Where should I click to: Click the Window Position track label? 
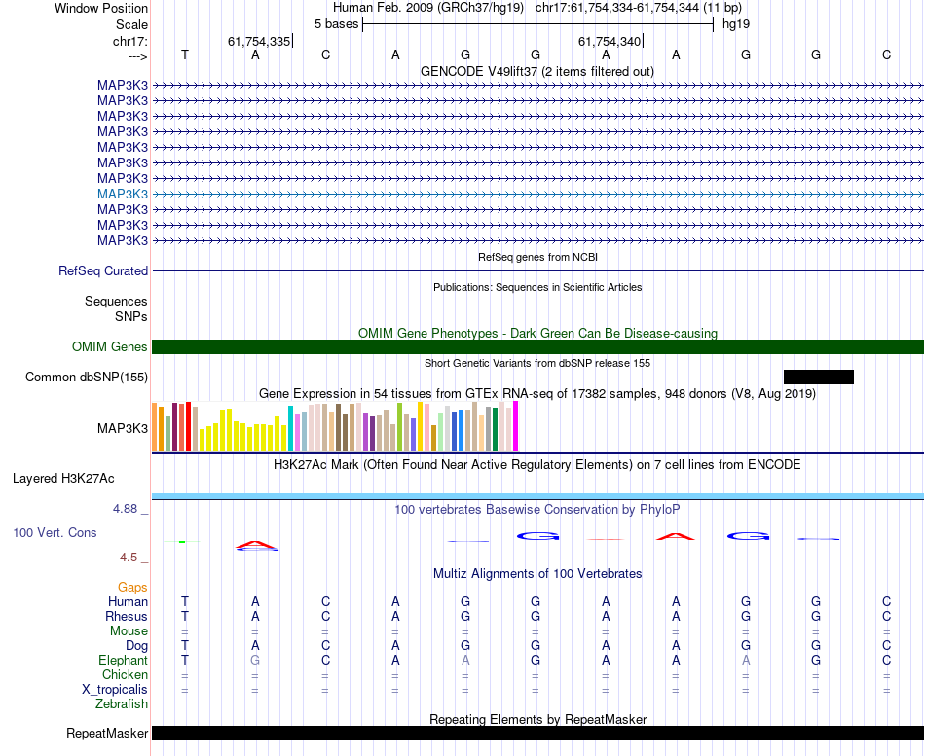[101, 8]
